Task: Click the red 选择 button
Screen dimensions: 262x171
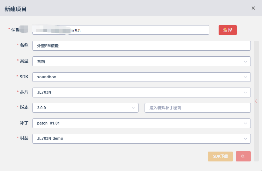Action: pyautogui.click(x=228, y=30)
